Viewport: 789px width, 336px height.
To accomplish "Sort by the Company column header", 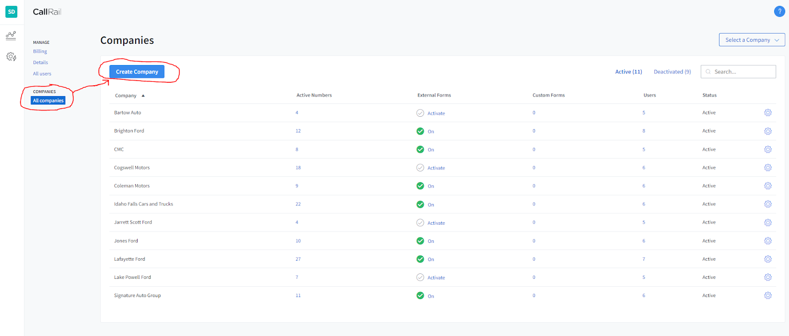I will (130, 96).
